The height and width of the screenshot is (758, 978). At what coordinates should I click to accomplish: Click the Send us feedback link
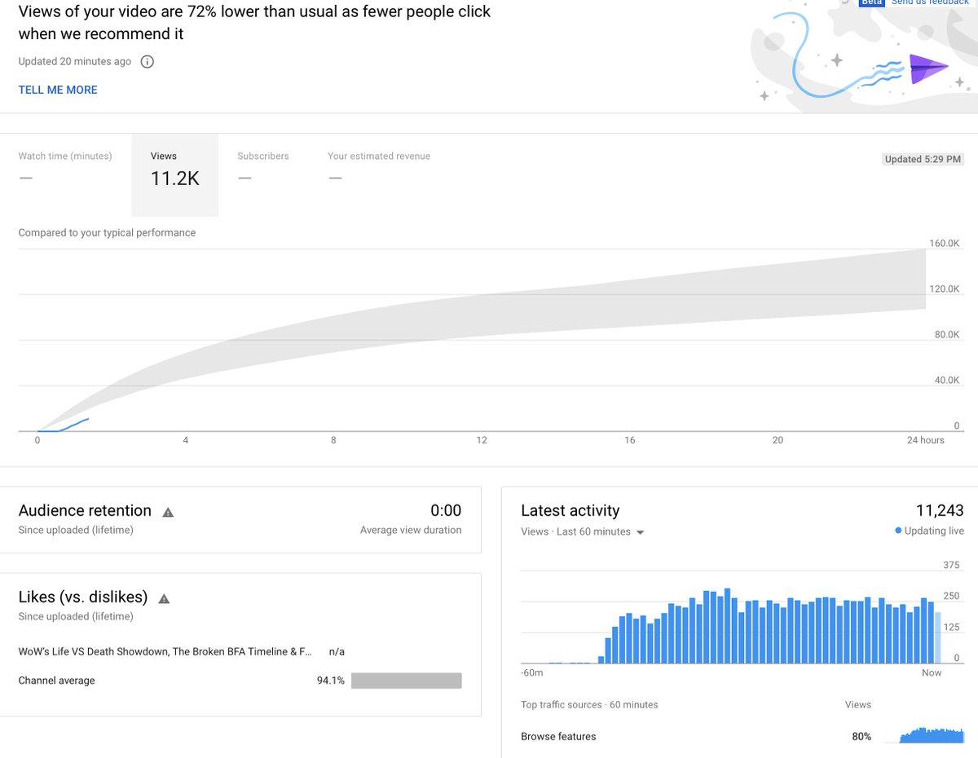pos(930,2)
